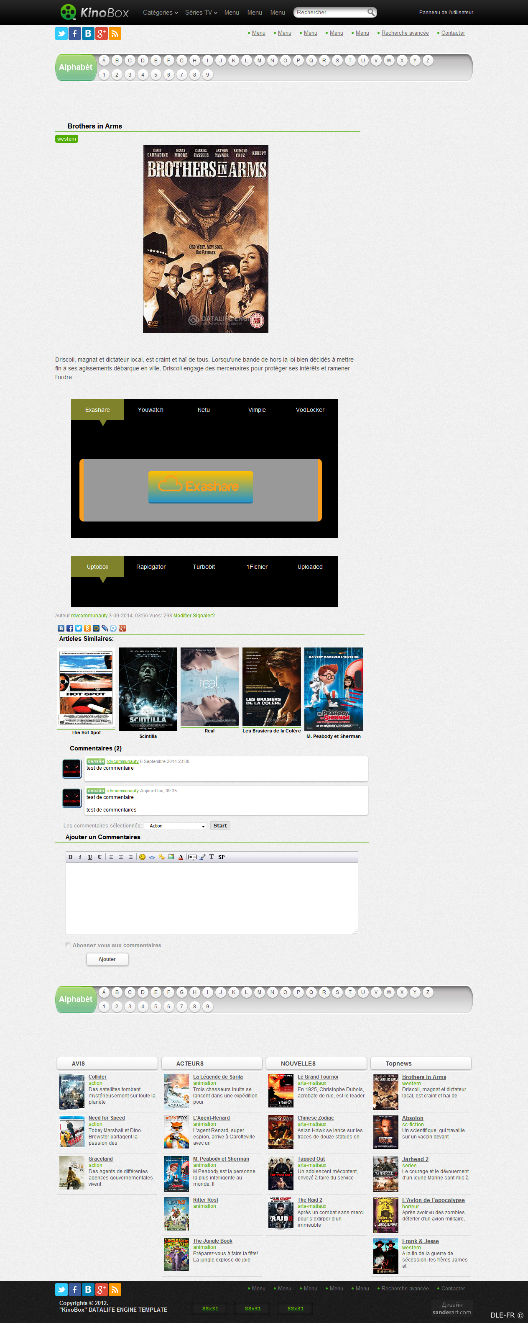Screen dimensions: 528x1323
Task: Toggle bold in the comment editor
Action: [x=71, y=857]
